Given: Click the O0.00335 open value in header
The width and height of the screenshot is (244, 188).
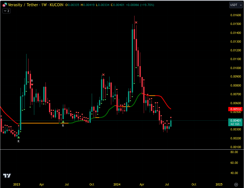Looking at the screenshot, I should tap(72, 5).
